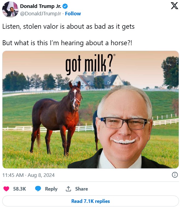
Task: Open the round profile avatar picture
Action: (x=10, y=9)
